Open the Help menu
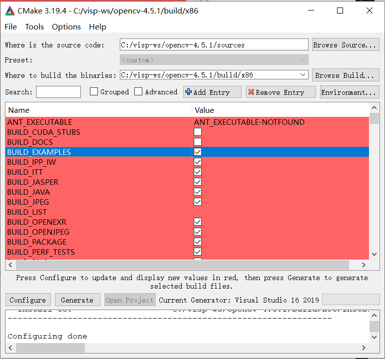This screenshot has height=359, width=385. coord(97,26)
